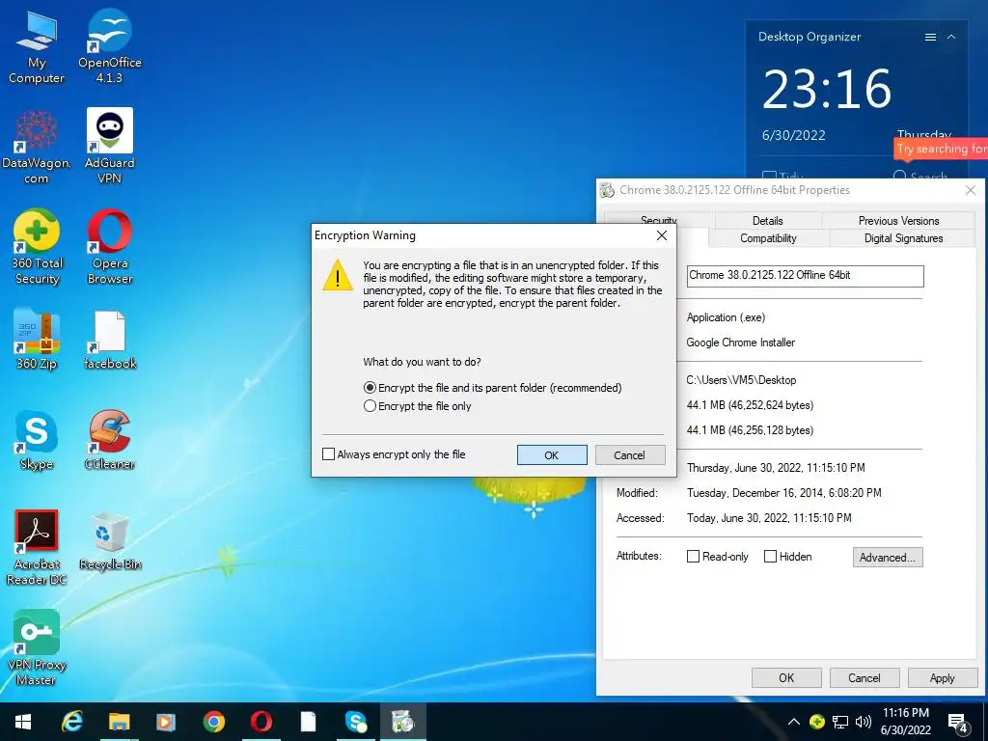Click OK in the Properties window
Image resolution: width=988 pixels, height=741 pixels.
tap(786, 678)
